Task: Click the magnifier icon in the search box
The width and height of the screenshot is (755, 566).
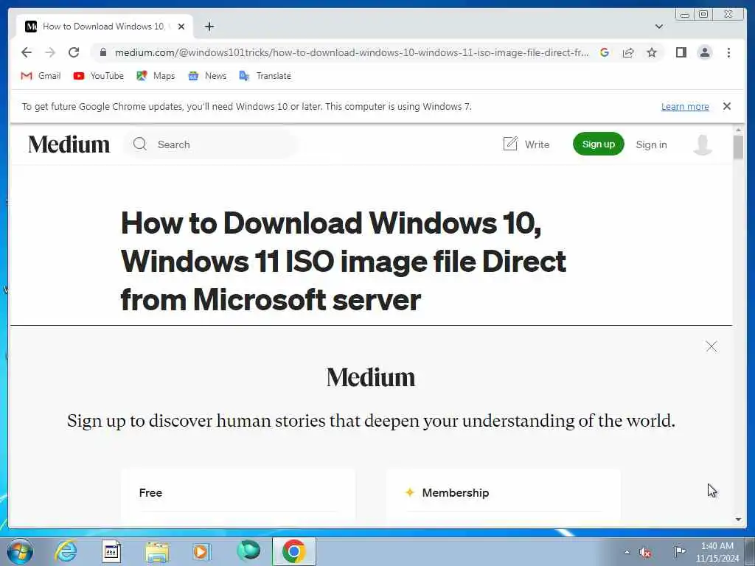Action: pyautogui.click(x=139, y=144)
